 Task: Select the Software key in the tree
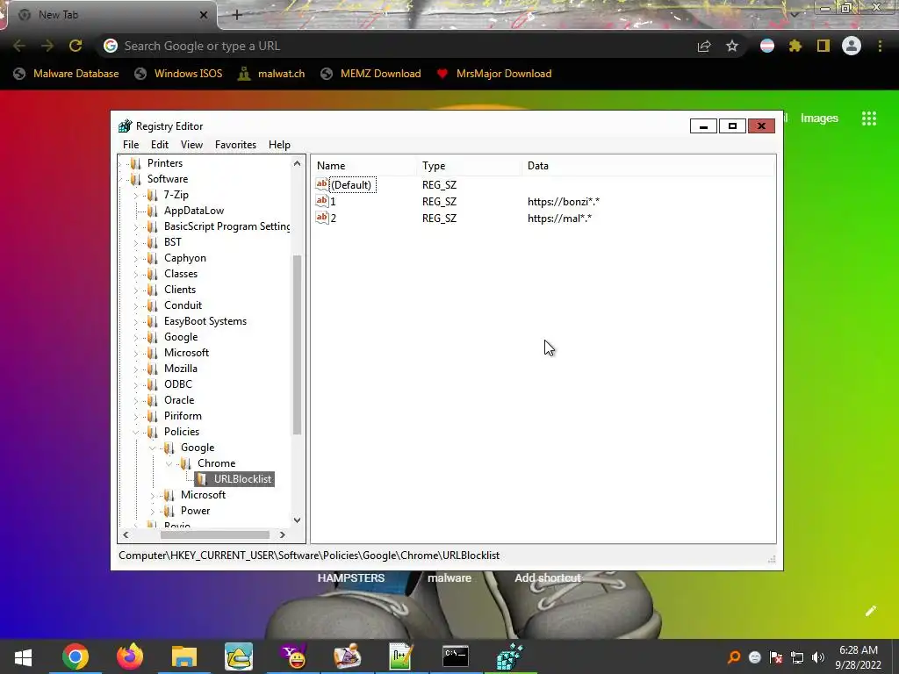tap(168, 179)
